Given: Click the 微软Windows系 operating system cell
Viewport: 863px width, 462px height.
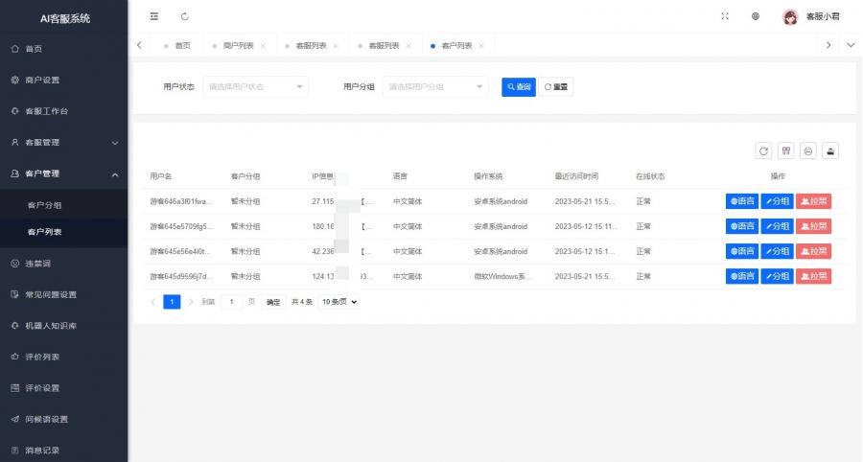Looking at the screenshot, I should coord(501,276).
